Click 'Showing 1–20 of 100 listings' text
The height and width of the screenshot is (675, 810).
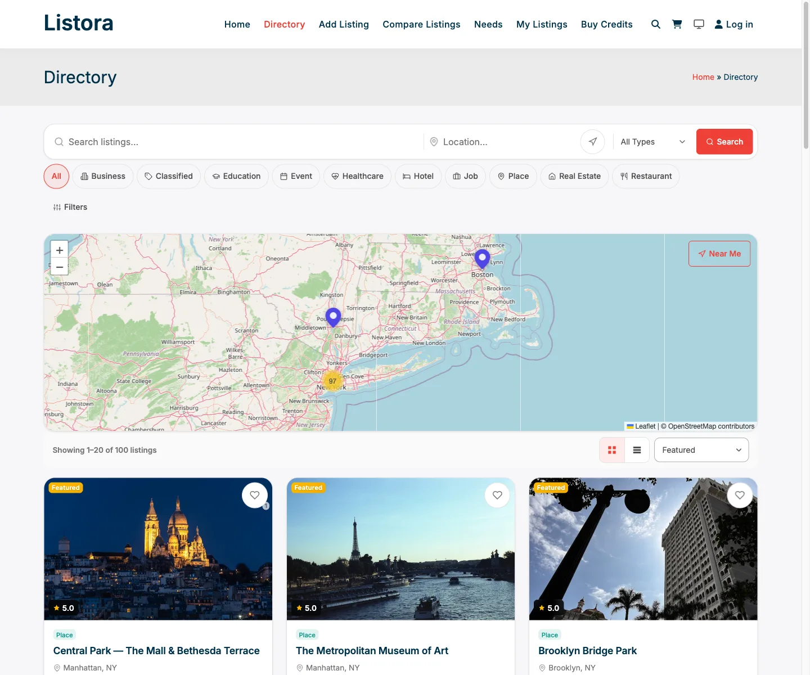pos(105,450)
